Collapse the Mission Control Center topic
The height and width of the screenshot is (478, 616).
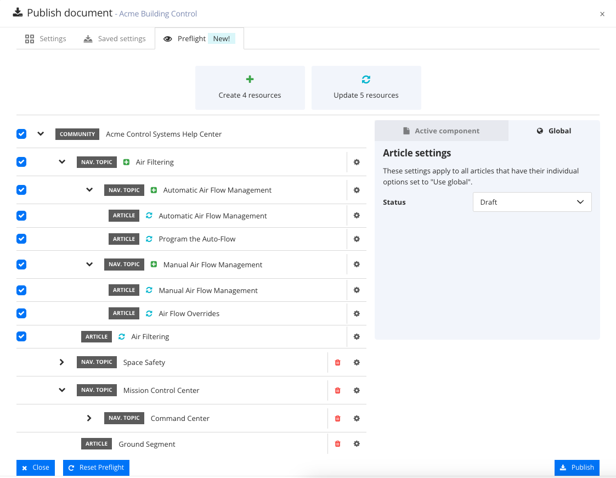(62, 390)
